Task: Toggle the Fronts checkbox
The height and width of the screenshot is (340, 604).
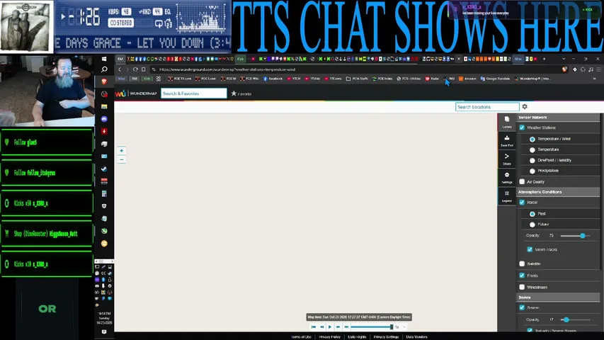Action: (x=522, y=276)
